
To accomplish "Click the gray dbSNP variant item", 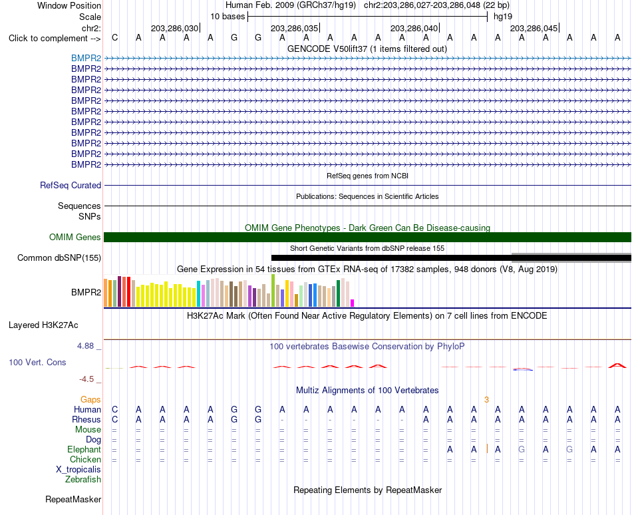I will coord(571,258).
